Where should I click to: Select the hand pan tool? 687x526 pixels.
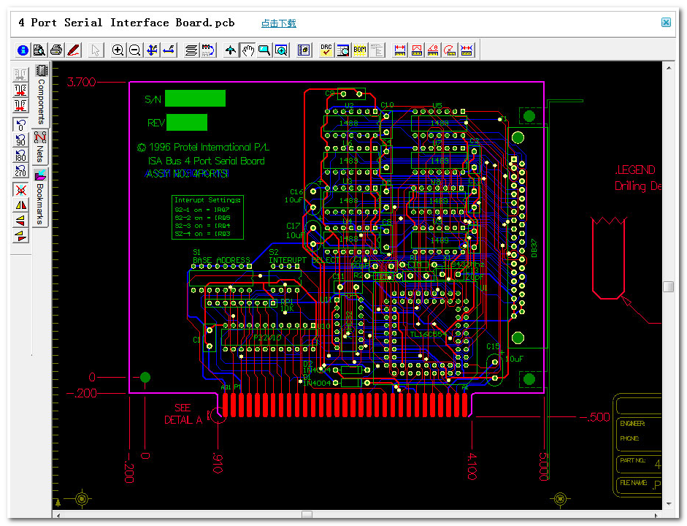point(247,50)
